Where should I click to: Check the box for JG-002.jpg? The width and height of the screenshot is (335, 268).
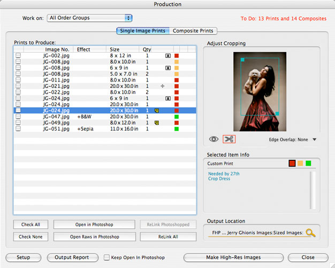[18, 56]
